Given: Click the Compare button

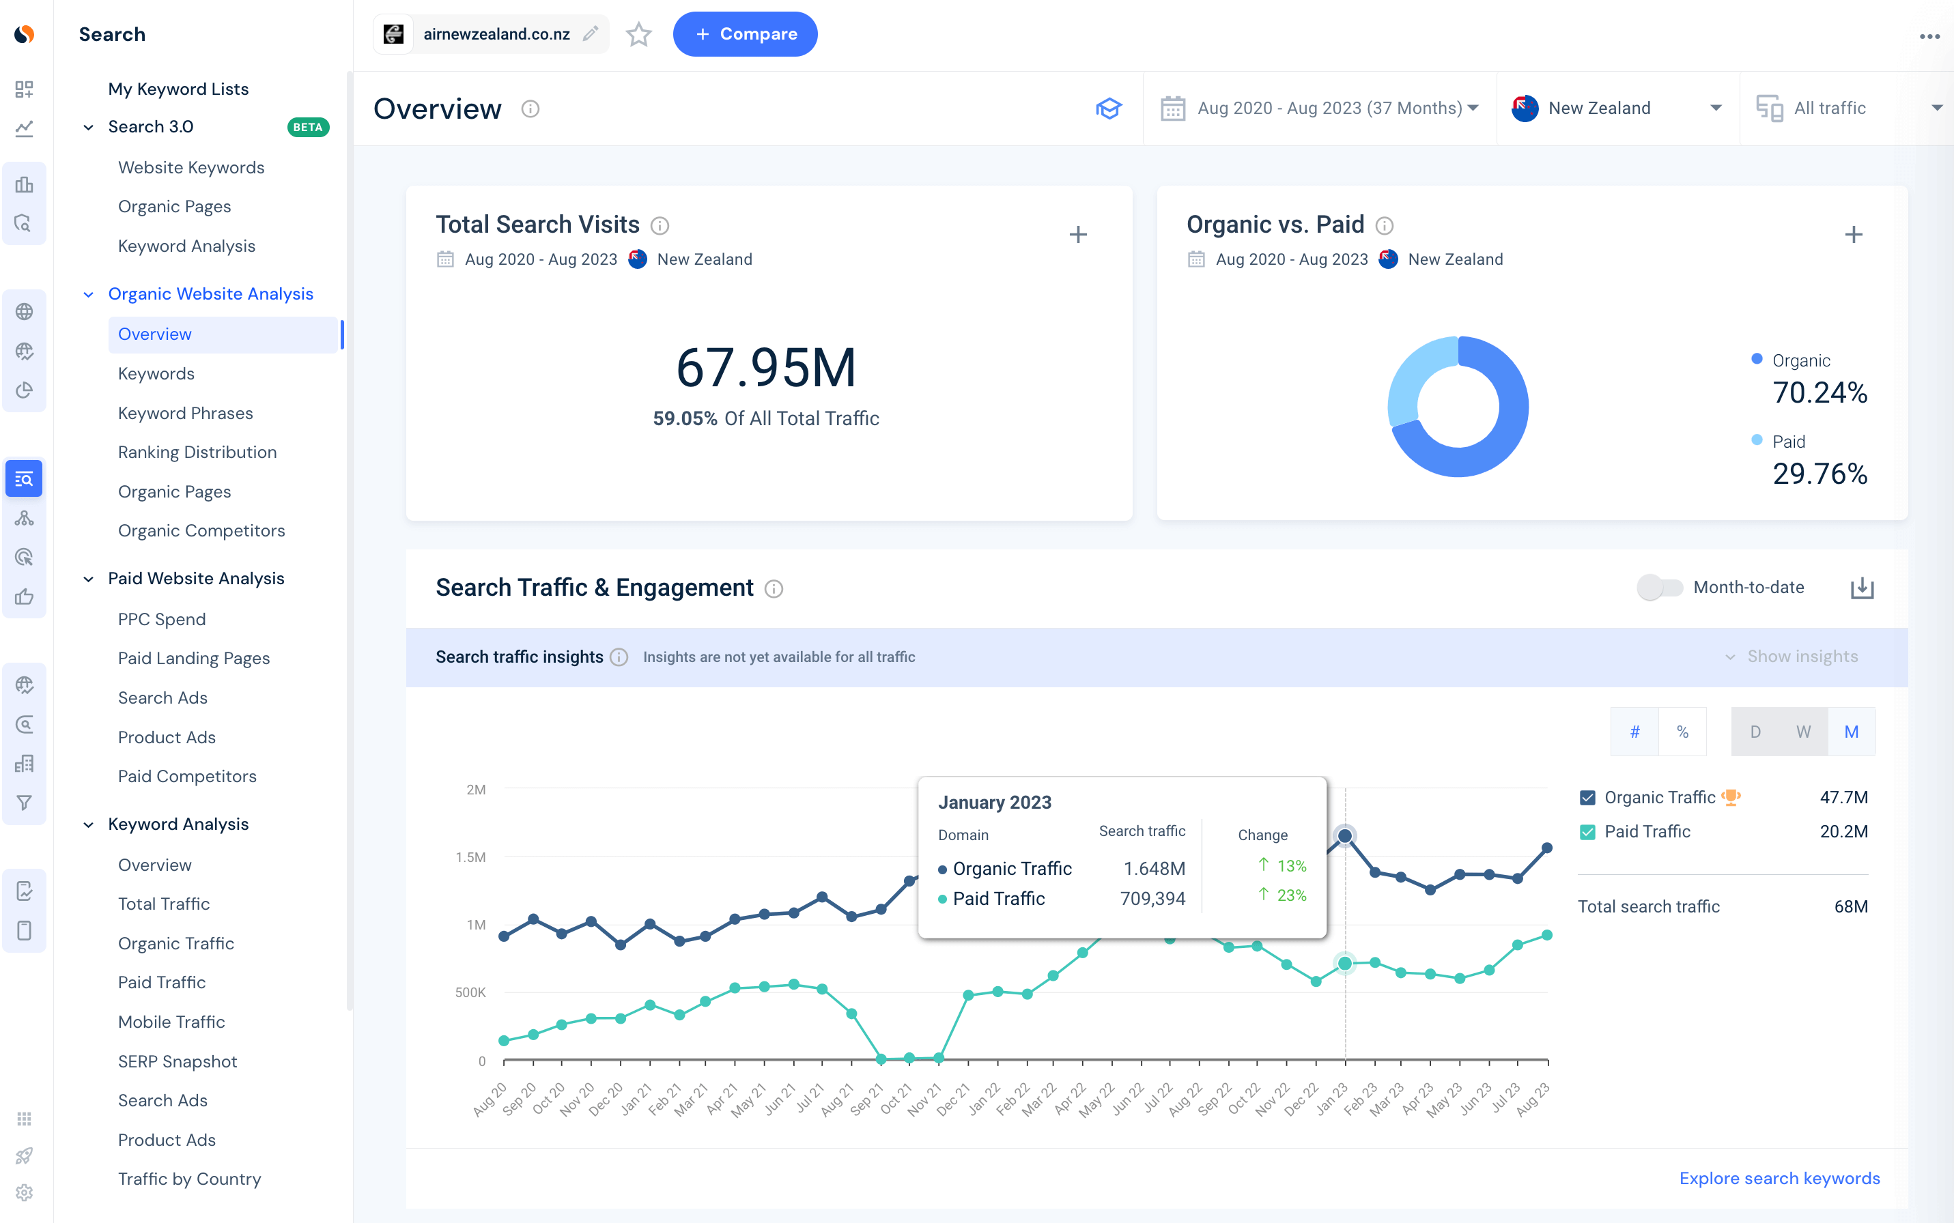Looking at the screenshot, I should click(744, 34).
